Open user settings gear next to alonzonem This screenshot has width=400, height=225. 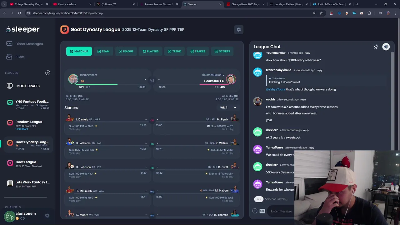(x=47, y=216)
